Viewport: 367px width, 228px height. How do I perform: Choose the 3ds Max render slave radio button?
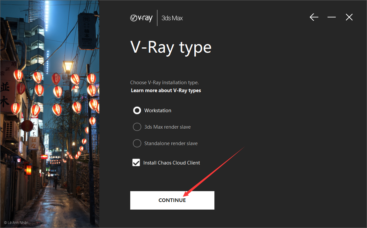pos(137,127)
